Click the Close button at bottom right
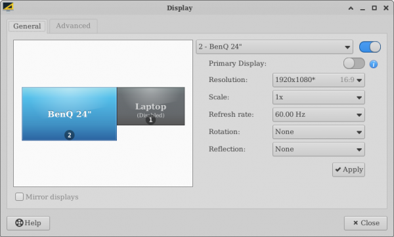 tap(366, 223)
